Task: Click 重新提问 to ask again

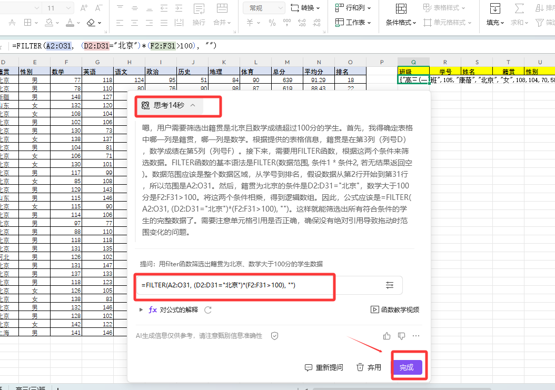Action: tap(324, 367)
